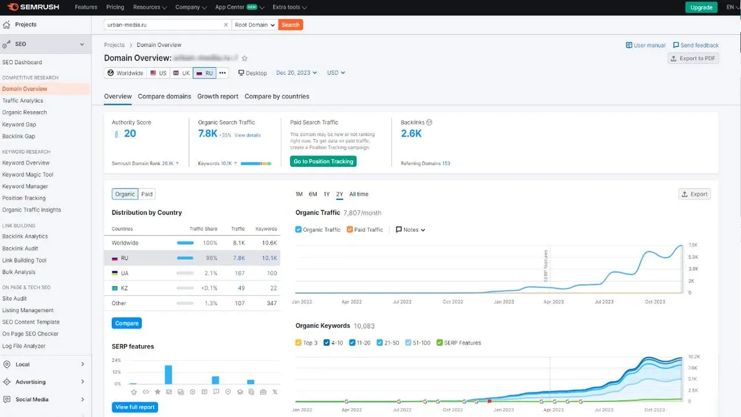
Task: Toggle the 11-20 keywords checkbox
Action: click(352, 342)
